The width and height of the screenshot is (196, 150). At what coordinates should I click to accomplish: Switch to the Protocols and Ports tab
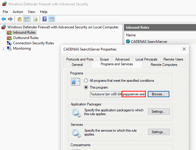pyautogui.click(x=80, y=59)
